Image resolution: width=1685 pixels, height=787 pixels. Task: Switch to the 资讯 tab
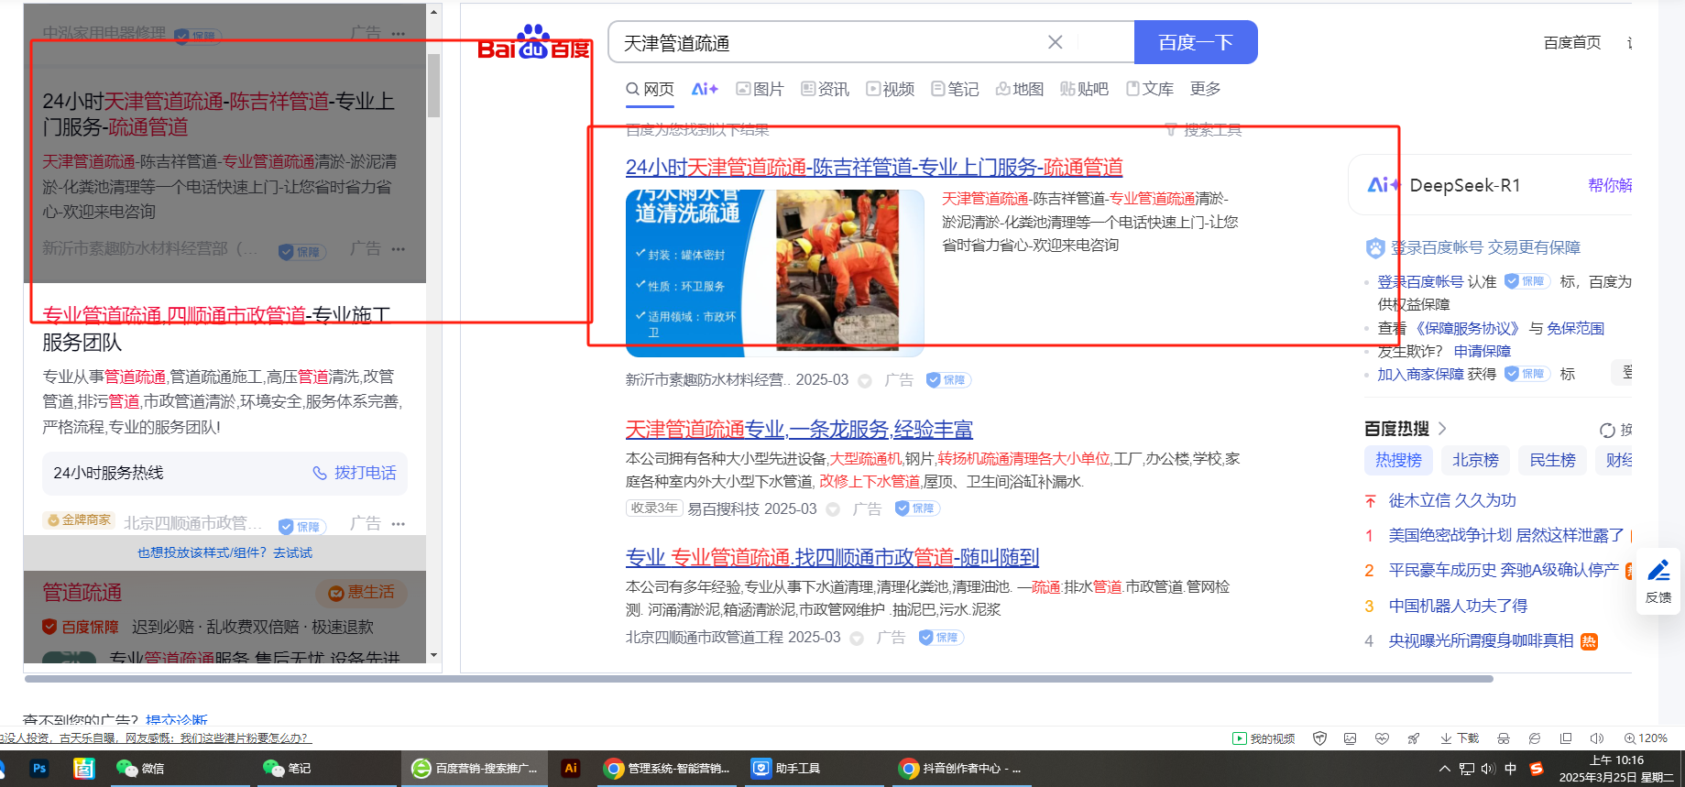point(826,89)
